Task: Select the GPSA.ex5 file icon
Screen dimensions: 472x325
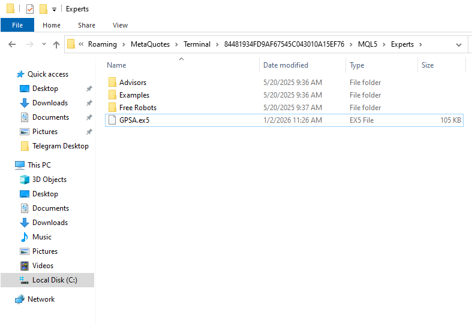Action: (112, 120)
